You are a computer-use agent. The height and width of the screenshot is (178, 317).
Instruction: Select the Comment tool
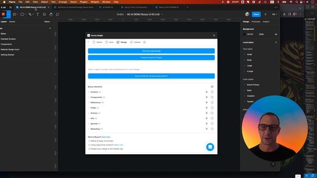[x=57, y=14]
